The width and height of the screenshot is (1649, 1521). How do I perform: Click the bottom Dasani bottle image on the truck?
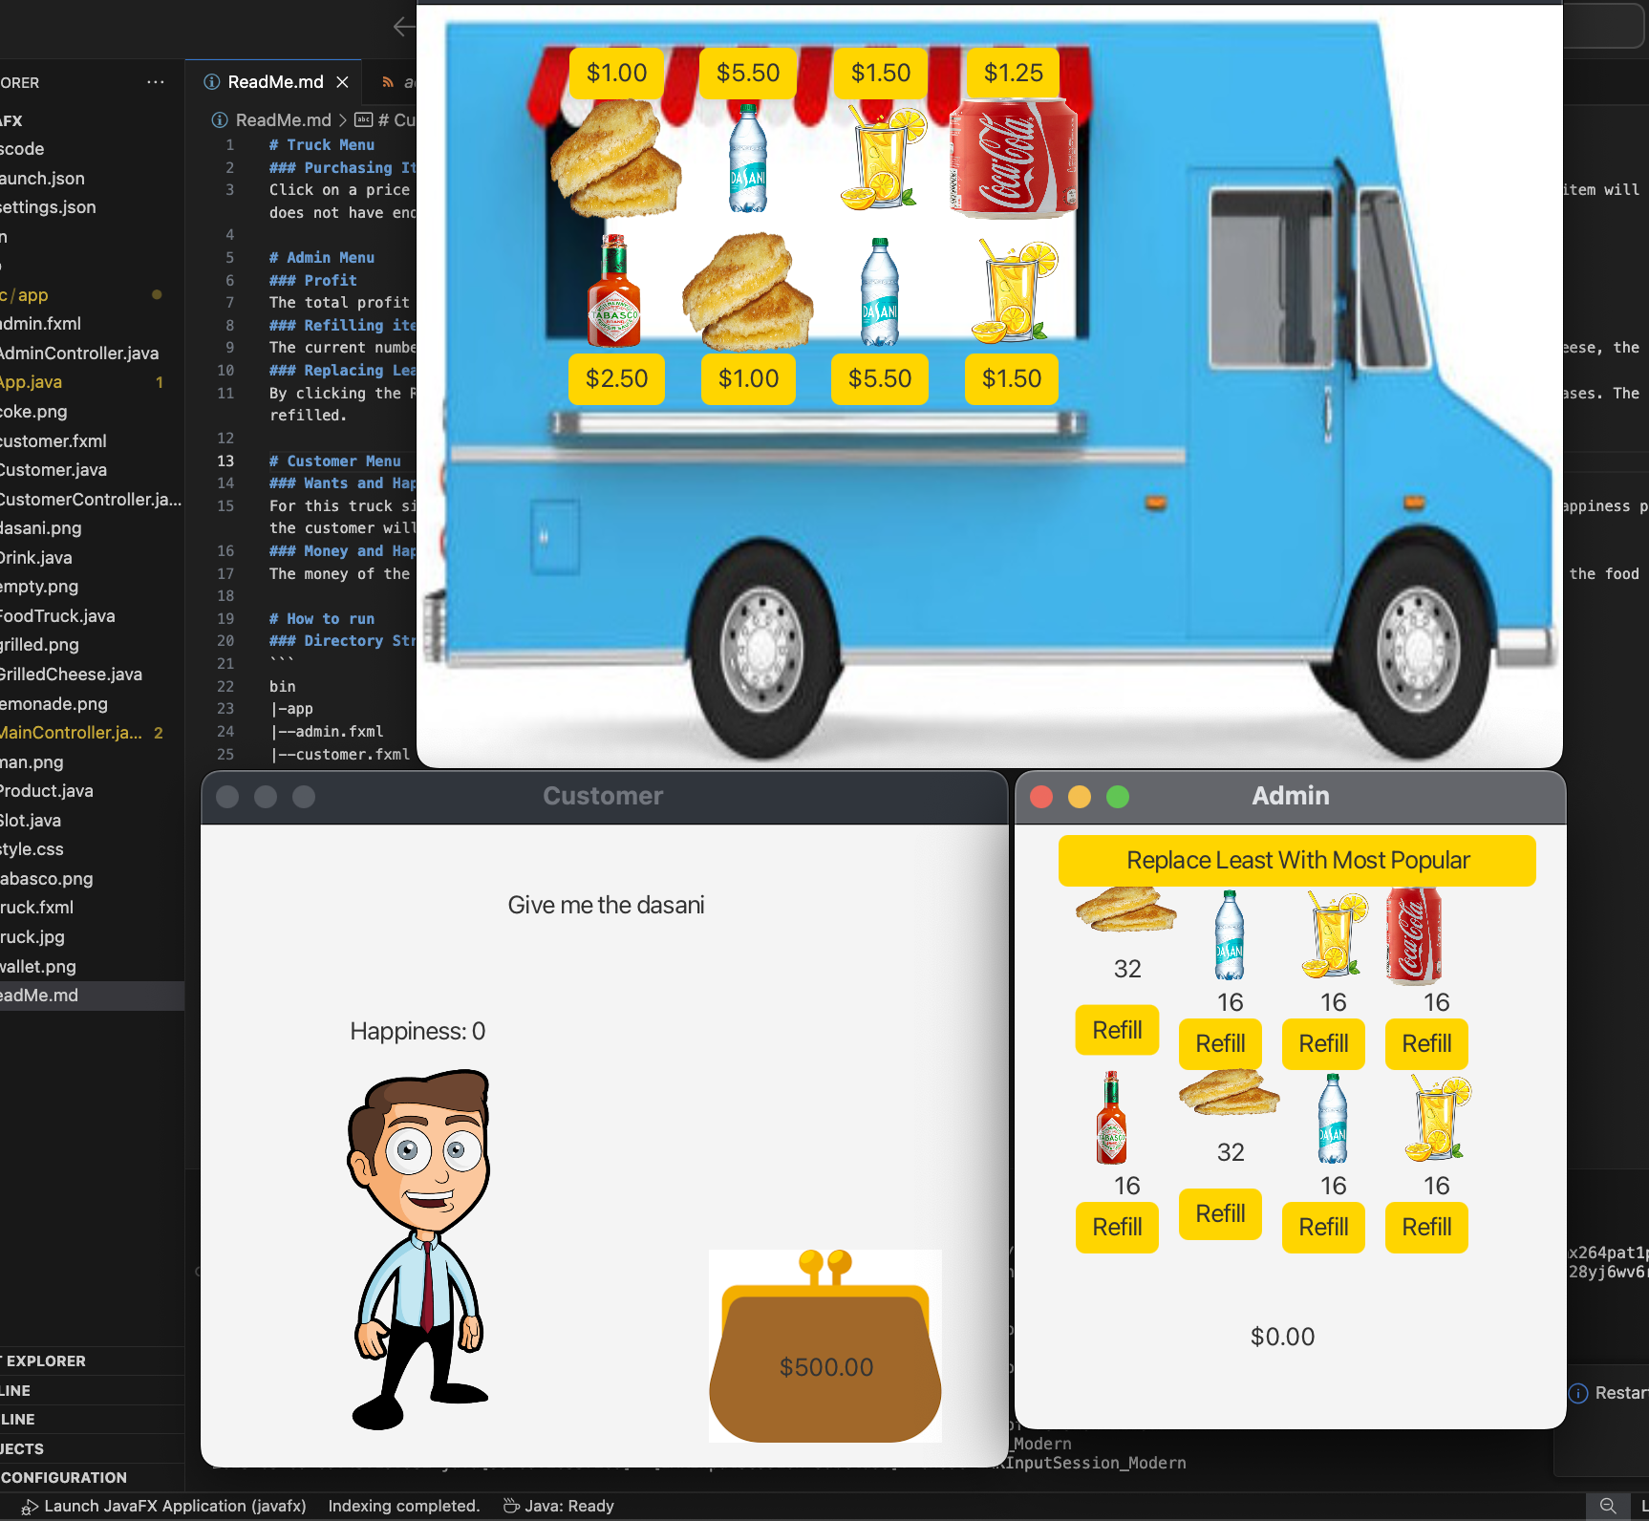point(880,292)
